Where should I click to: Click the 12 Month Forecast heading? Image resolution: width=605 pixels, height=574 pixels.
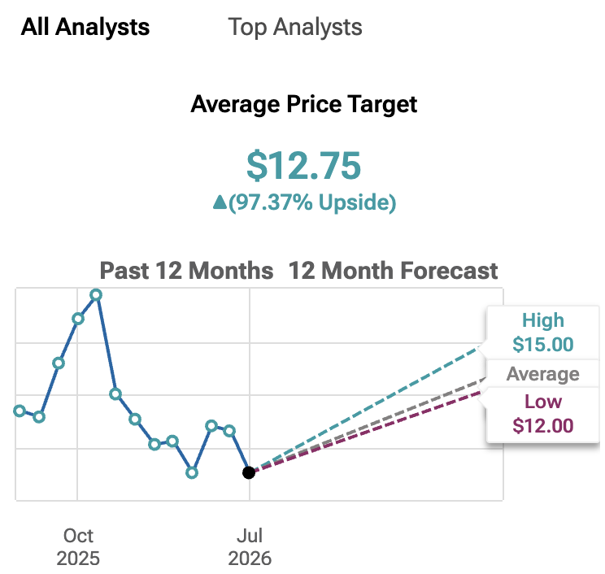point(393,271)
